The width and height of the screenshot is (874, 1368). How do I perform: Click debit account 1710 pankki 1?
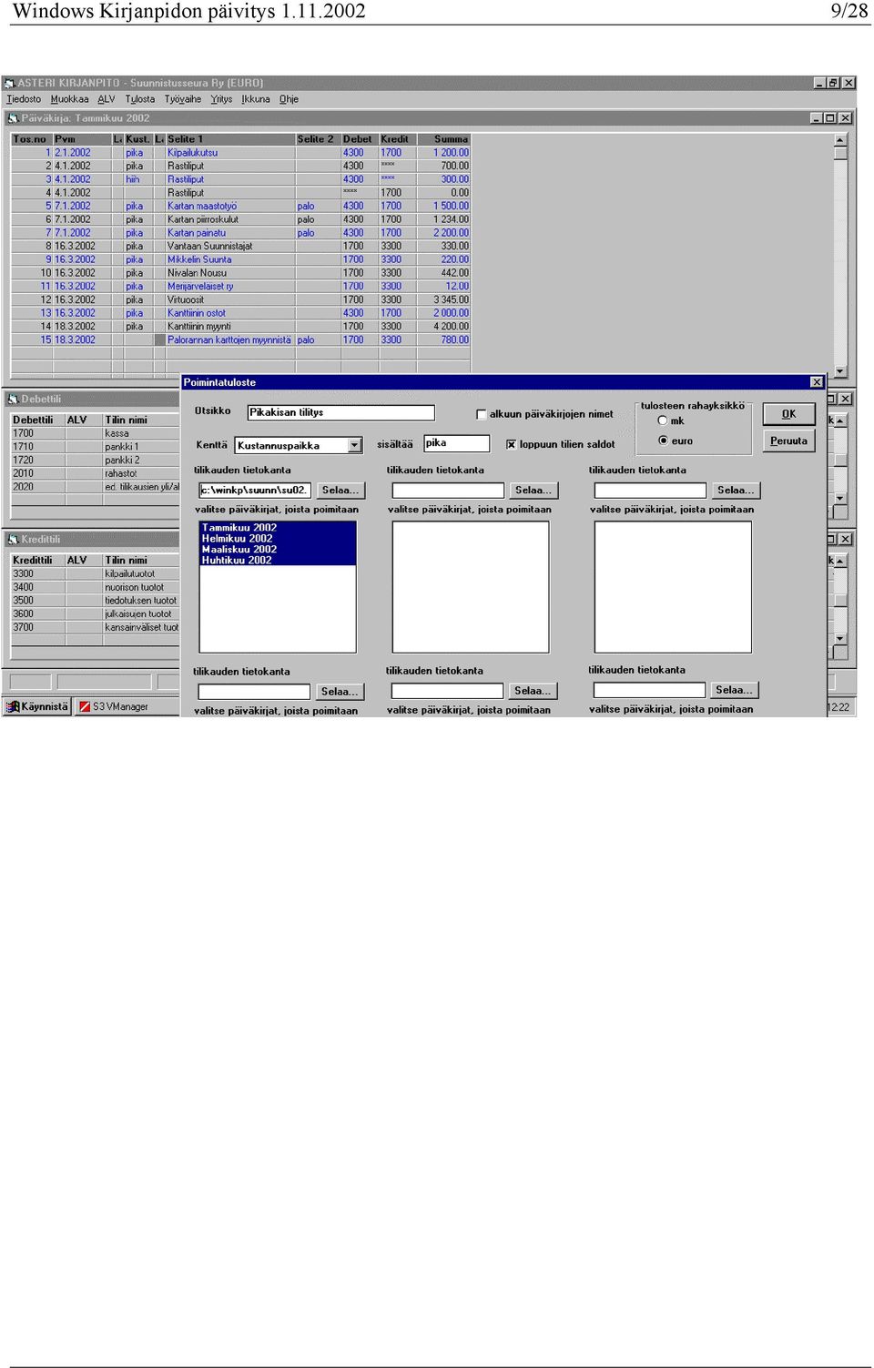click(95, 447)
